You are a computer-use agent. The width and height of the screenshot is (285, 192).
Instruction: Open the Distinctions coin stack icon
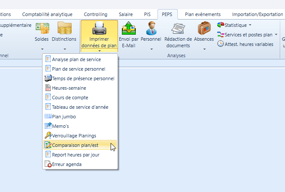[x=64, y=29]
